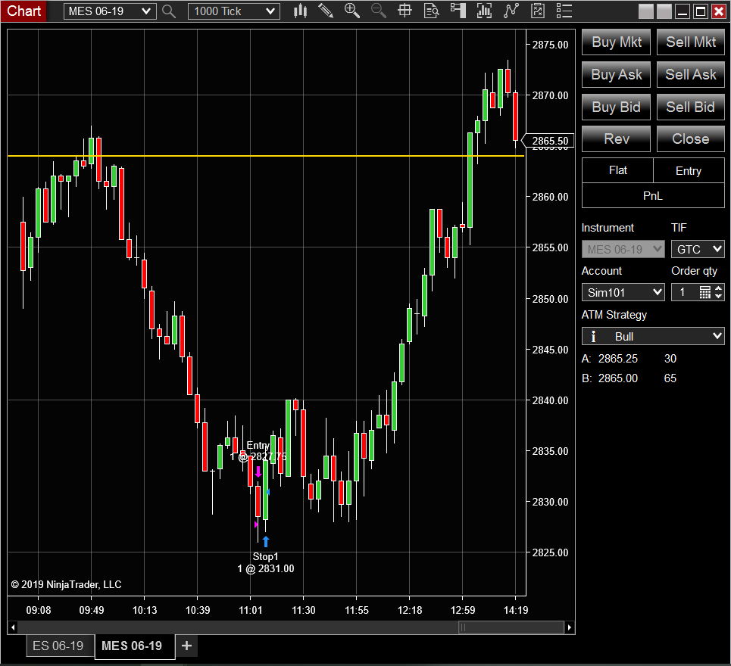Screen dimensions: 731x666
Task: Open the strategies clipboard icon
Action: click(538, 11)
